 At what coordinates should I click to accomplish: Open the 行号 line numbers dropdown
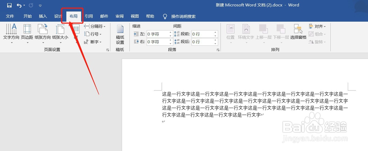tap(93, 34)
